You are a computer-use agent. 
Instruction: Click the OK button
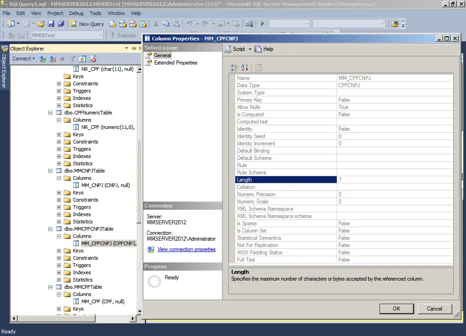(x=396, y=309)
